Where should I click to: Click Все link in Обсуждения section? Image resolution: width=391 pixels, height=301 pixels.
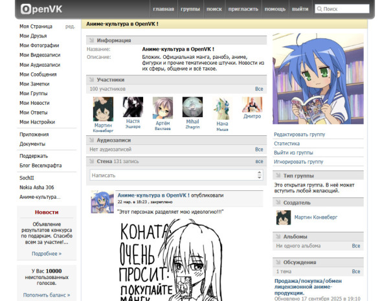pyautogui.click(x=356, y=271)
